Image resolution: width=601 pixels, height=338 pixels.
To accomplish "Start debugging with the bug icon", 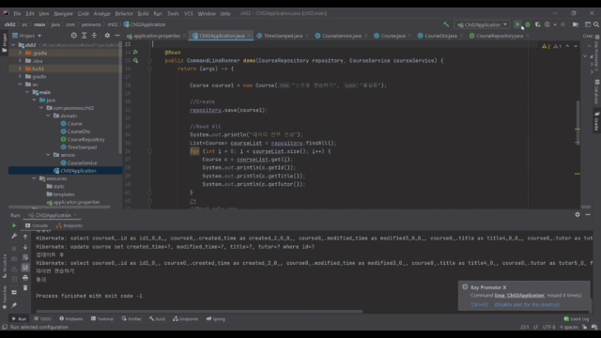I will pos(528,24).
